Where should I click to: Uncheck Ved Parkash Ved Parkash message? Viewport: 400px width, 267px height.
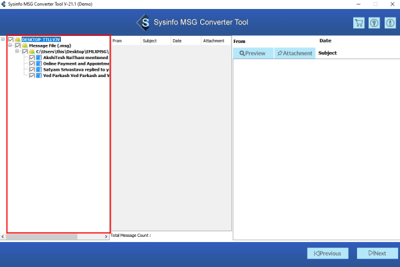tap(32, 75)
